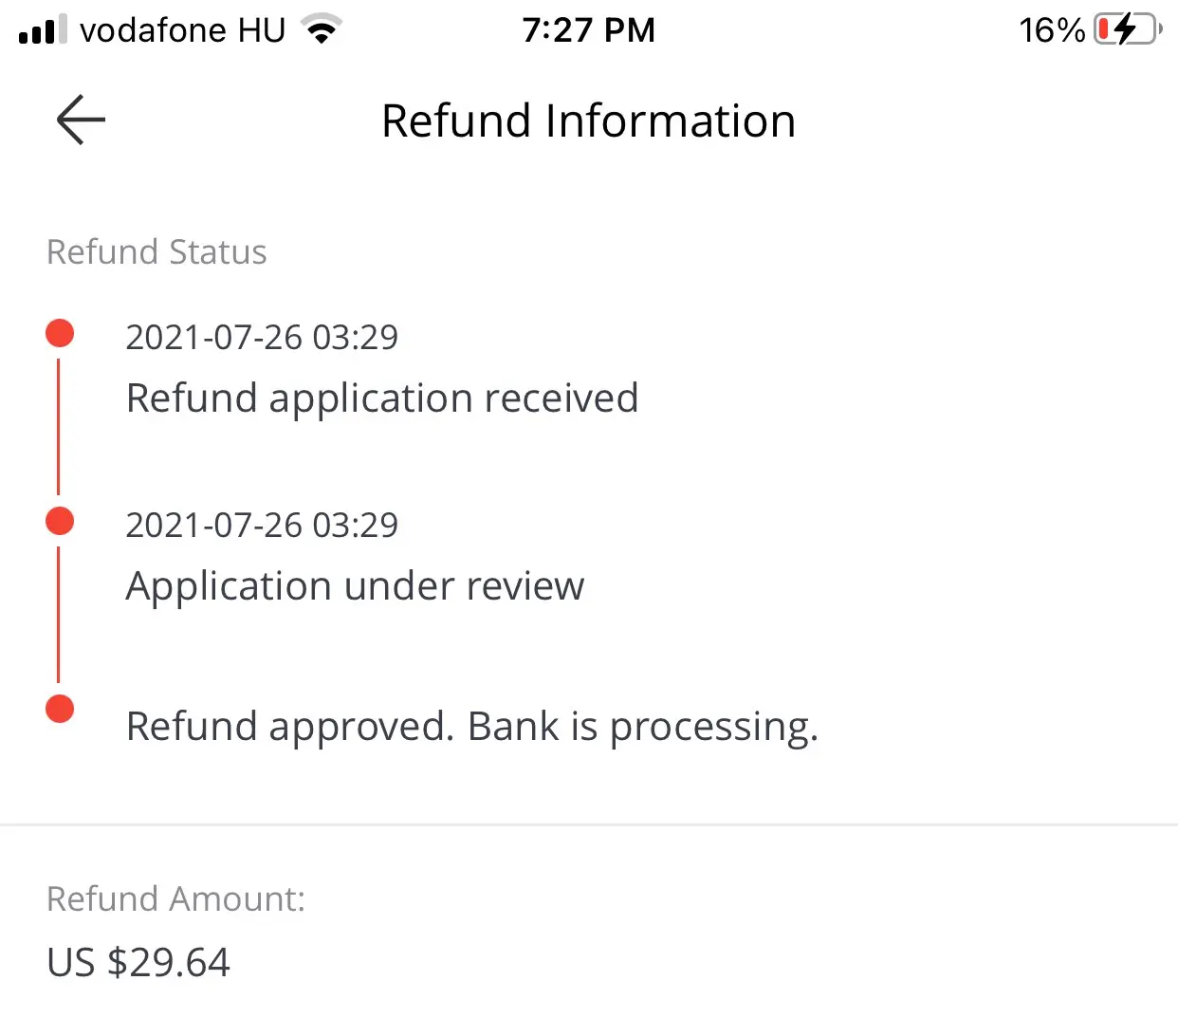Tap the back arrow icon
The height and width of the screenshot is (1036, 1178).
click(x=81, y=120)
